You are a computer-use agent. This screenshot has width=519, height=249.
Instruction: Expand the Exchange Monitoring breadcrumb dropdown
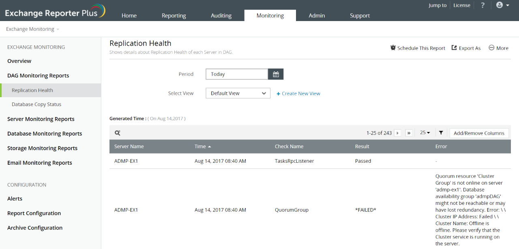(x=32, y=29)
